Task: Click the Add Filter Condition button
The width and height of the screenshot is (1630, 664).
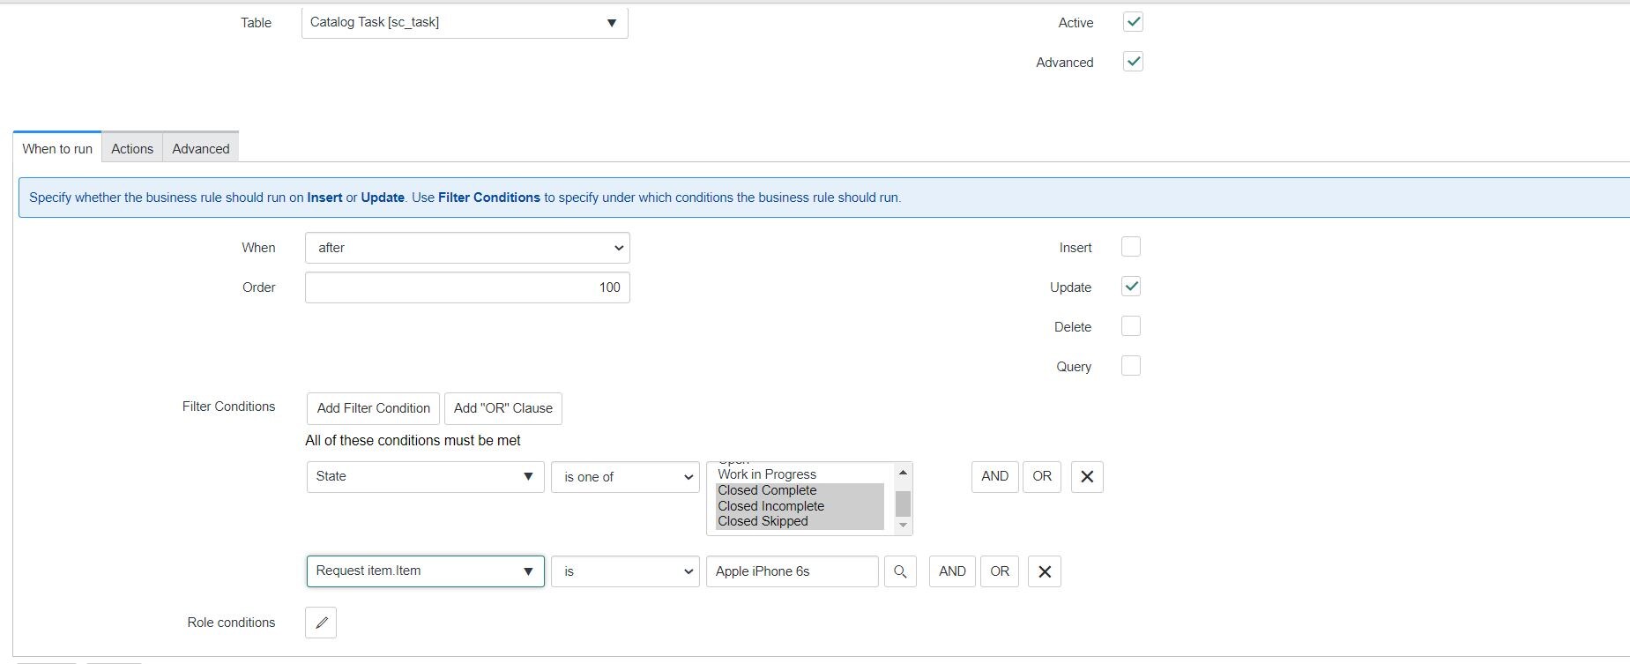Action: click(373, 408)
